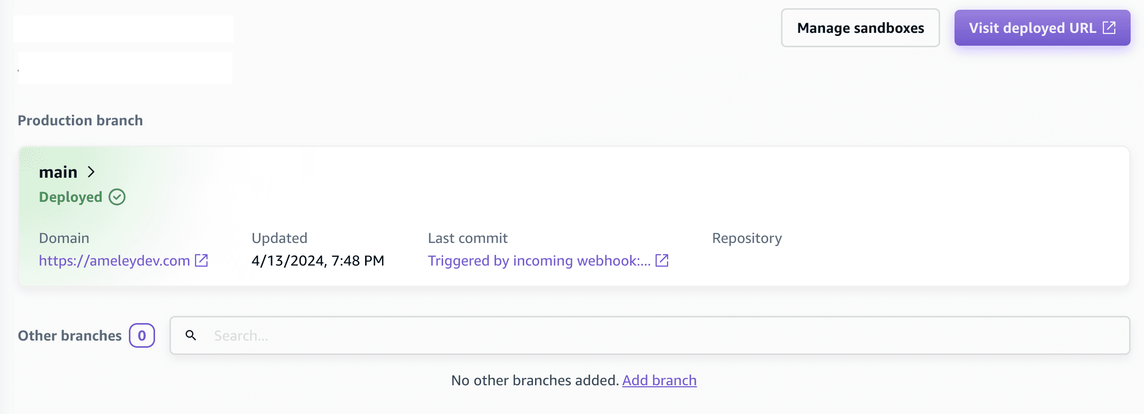This screenshot has width=1144, height=414.
Task: Click the search magnifier icon
Action: pos(191,335)
